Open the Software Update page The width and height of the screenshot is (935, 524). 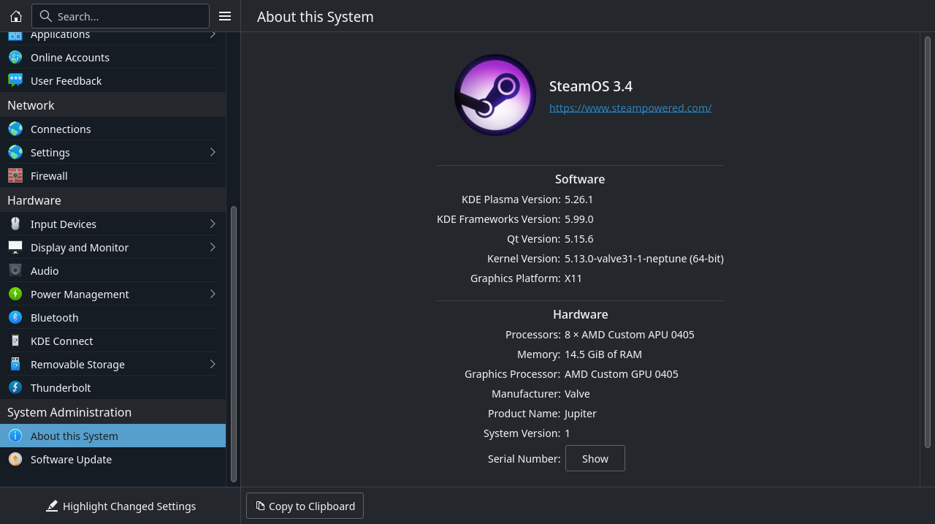(x=112, y=459)
